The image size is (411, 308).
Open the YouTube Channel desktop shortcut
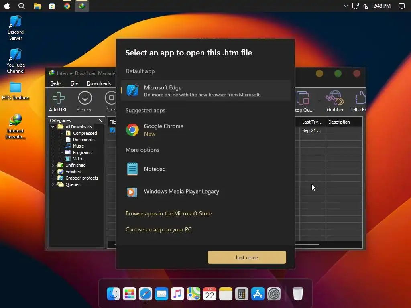tap(16, 61)
